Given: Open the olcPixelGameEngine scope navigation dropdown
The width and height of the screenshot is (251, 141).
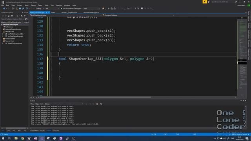Looking at the screenshot, I should coord(65,15).
